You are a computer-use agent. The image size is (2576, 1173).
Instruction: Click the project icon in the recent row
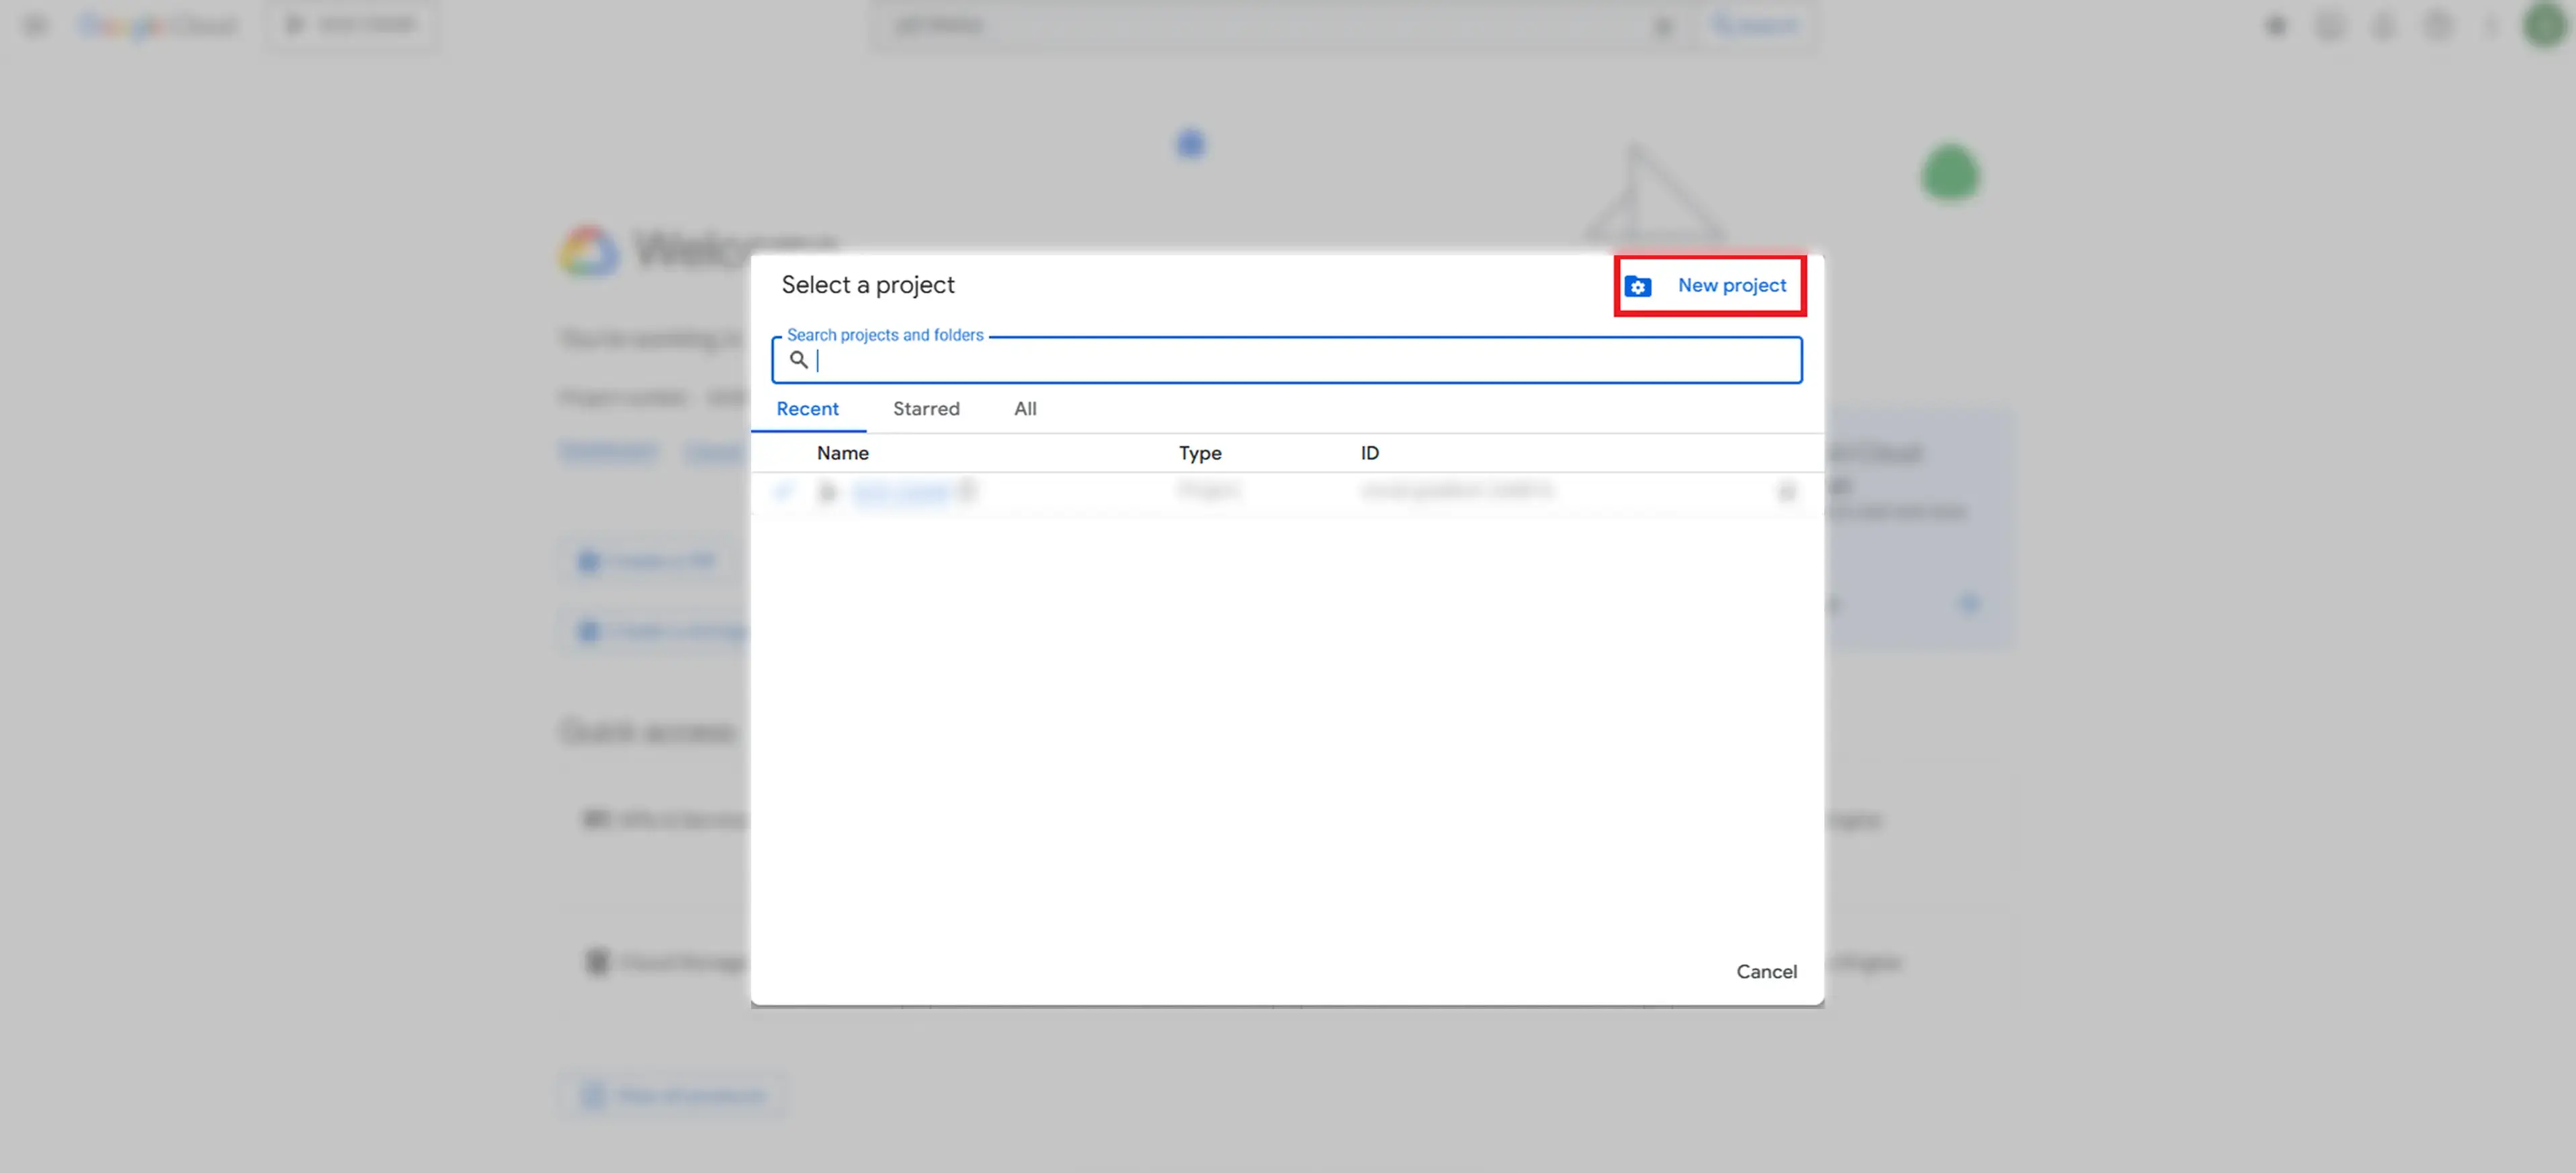[x=827, y=492]
